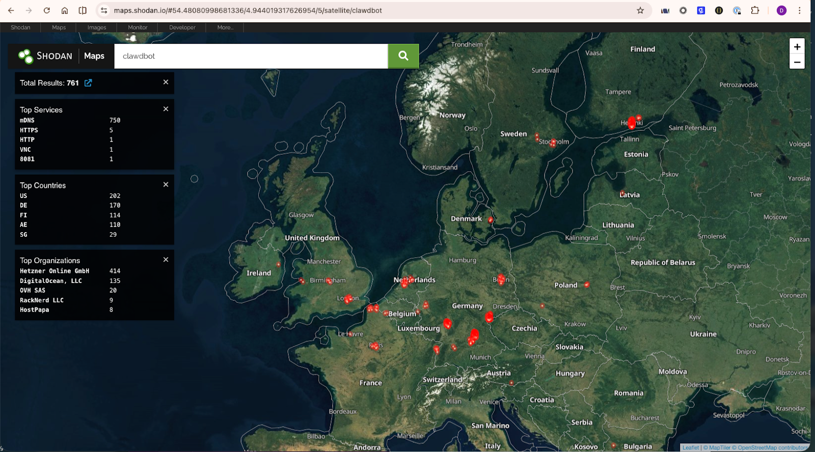The width and height of the screenshot is (815, 452).
Task: Select the SG country row
Action: pos(70,235)
